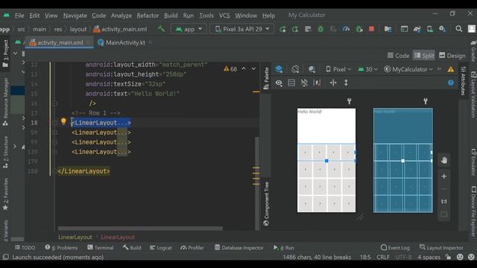Open the Palette side panel

point(266,78)
